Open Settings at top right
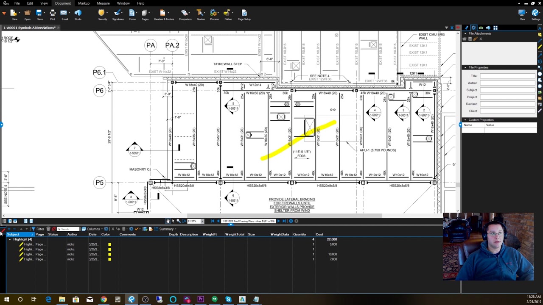Viewport: 543px width, 305px height. [x=535, y=14]
